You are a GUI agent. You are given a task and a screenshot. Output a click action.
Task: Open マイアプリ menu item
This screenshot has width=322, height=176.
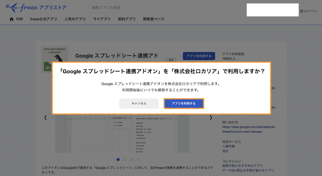pyautogui.click(x=102, y=19)
